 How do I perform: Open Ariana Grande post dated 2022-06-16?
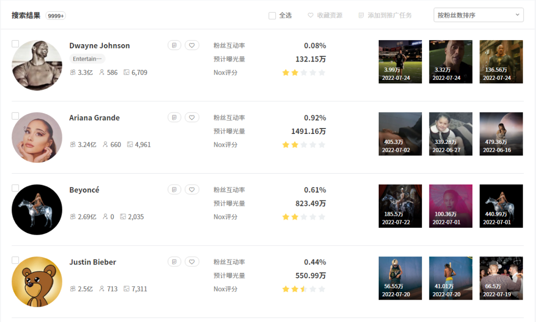(501, 133)
